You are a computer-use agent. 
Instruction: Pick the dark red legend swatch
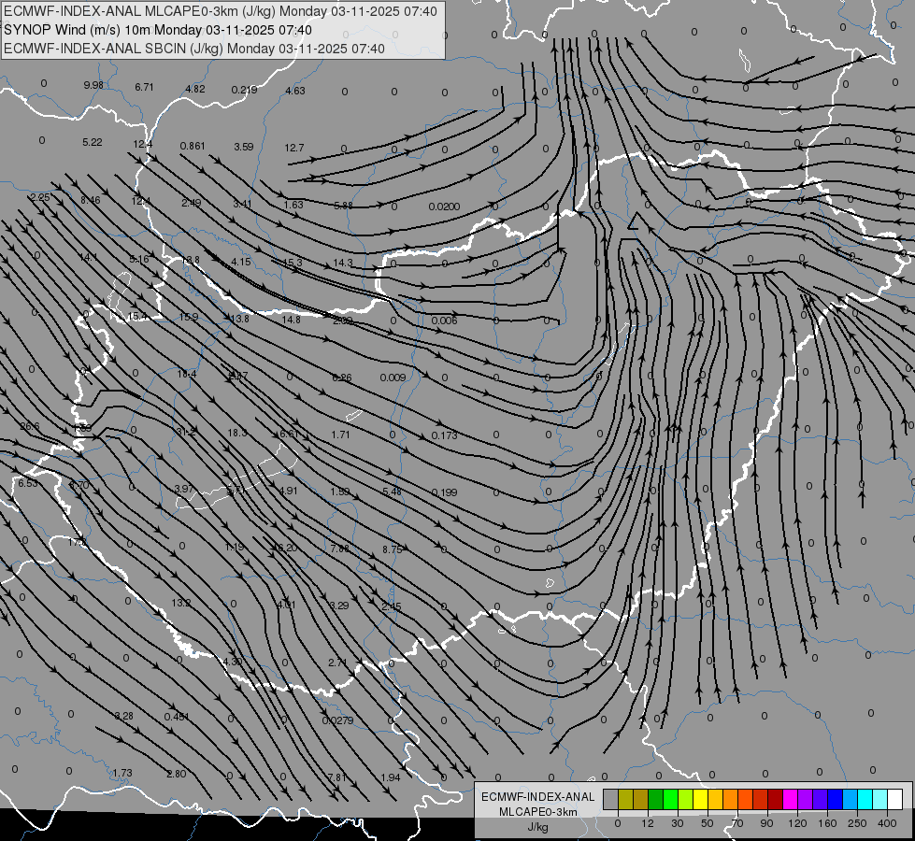point(775,800)
